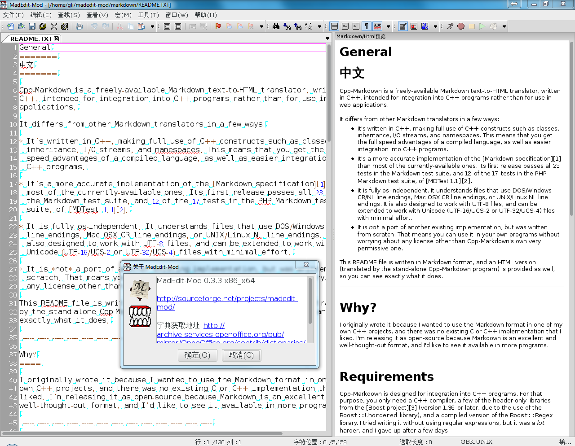Clear all bookmarks icon
Image resolution: width=575 pixels, height=446 pixels.
[x=251, y=26]
